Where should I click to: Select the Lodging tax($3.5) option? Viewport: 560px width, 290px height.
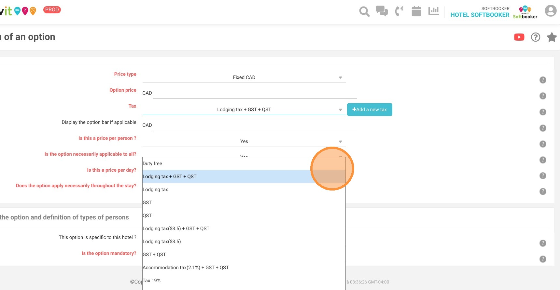[244, 242]
